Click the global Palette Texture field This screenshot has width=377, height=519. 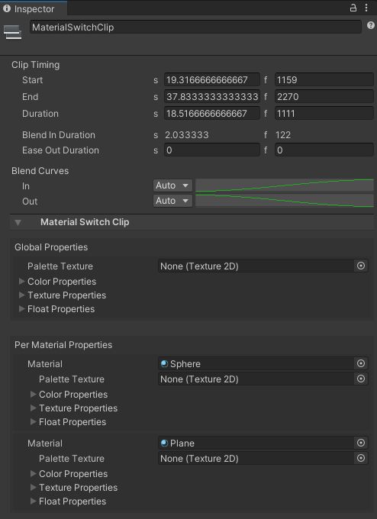(256, 266)
